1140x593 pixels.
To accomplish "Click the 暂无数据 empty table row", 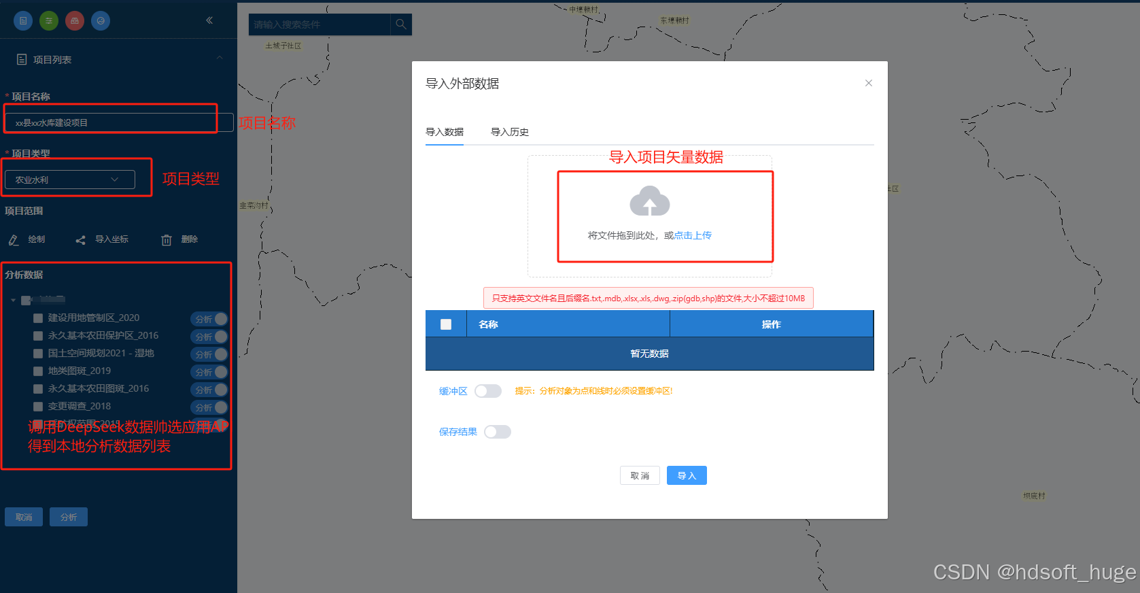I will pos(649,354).
